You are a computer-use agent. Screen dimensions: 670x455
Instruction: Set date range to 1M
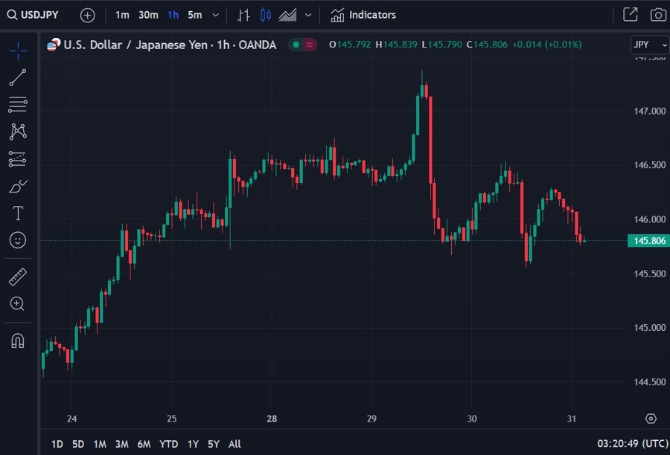(x=100, y=445)
